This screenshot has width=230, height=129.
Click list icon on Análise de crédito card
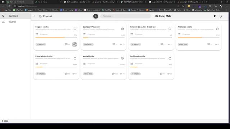point(179,34)
